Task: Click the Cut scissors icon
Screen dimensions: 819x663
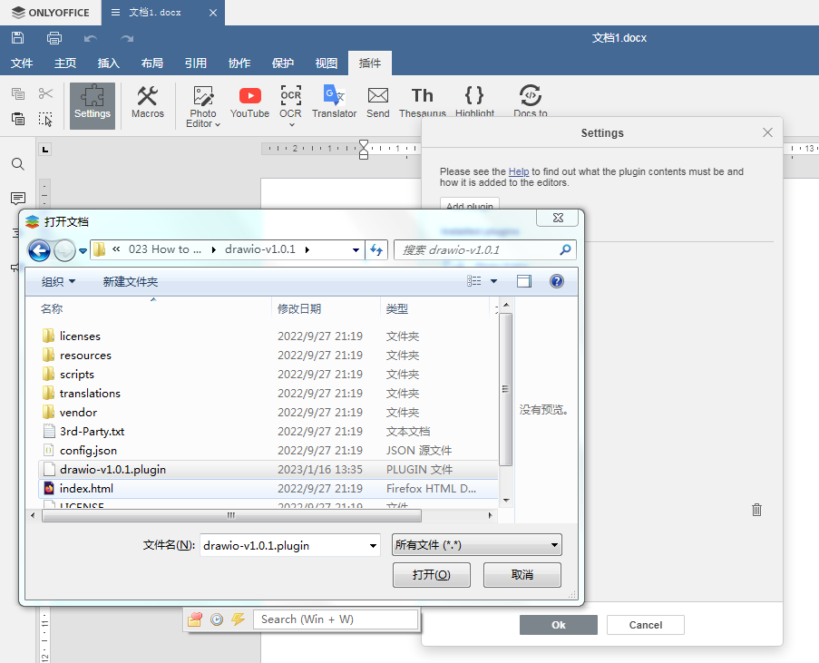Action: point(45,93)
